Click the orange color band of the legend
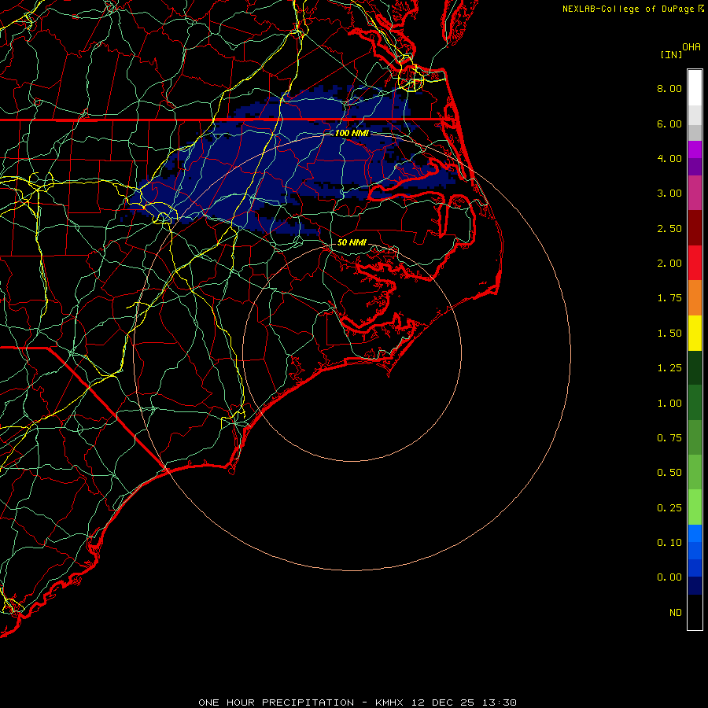Viewport: 708px width, 708px height. pos(695,298)
